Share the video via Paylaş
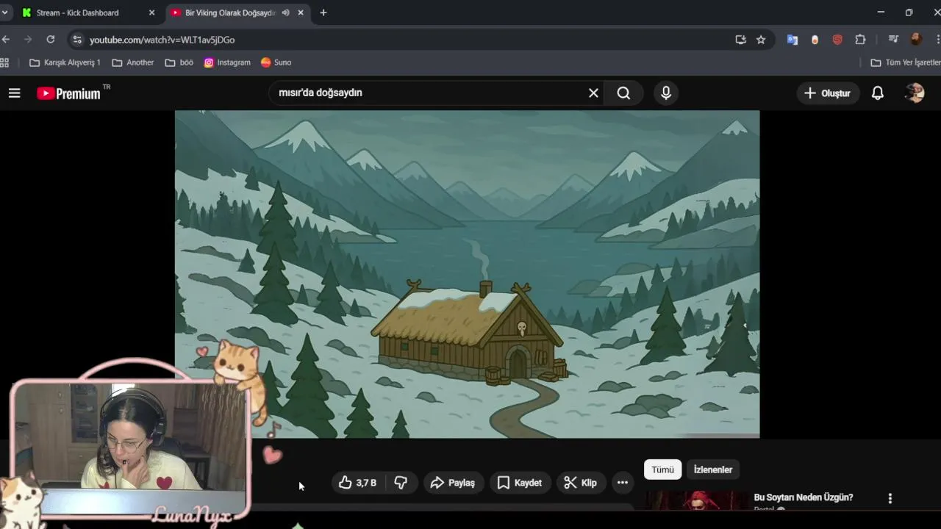 [454, 483]
